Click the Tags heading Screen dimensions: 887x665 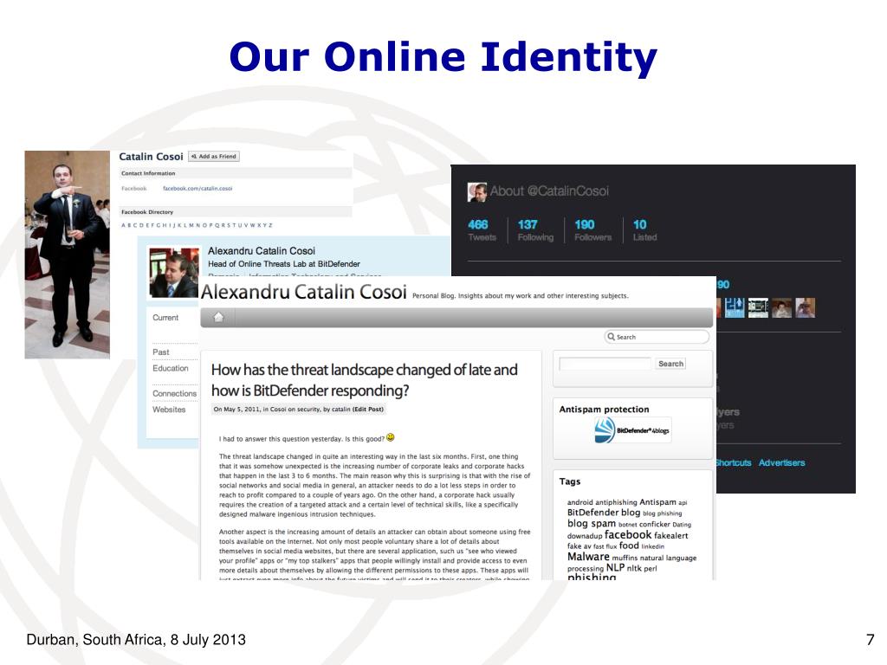point(570,481)
